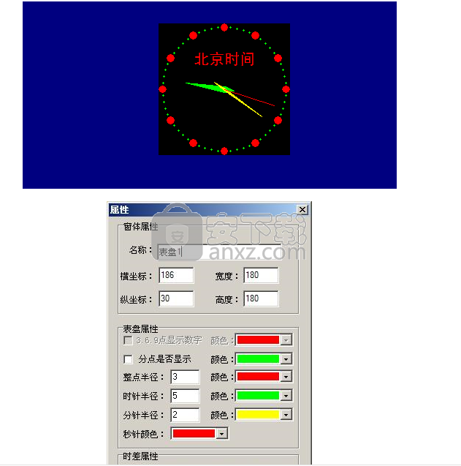Viewport: 461px width, 466px height.
Task: Open the 3.6.9点 number color dropdown arrow
Action: tap(286, 340)
